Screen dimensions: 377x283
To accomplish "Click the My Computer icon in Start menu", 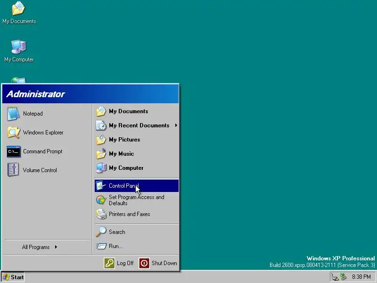I will pos(101,168).
